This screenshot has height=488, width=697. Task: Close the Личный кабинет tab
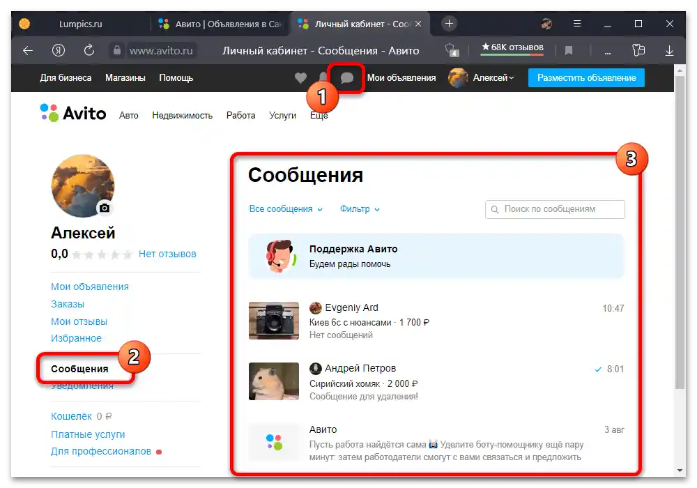(x=418, y=24)
